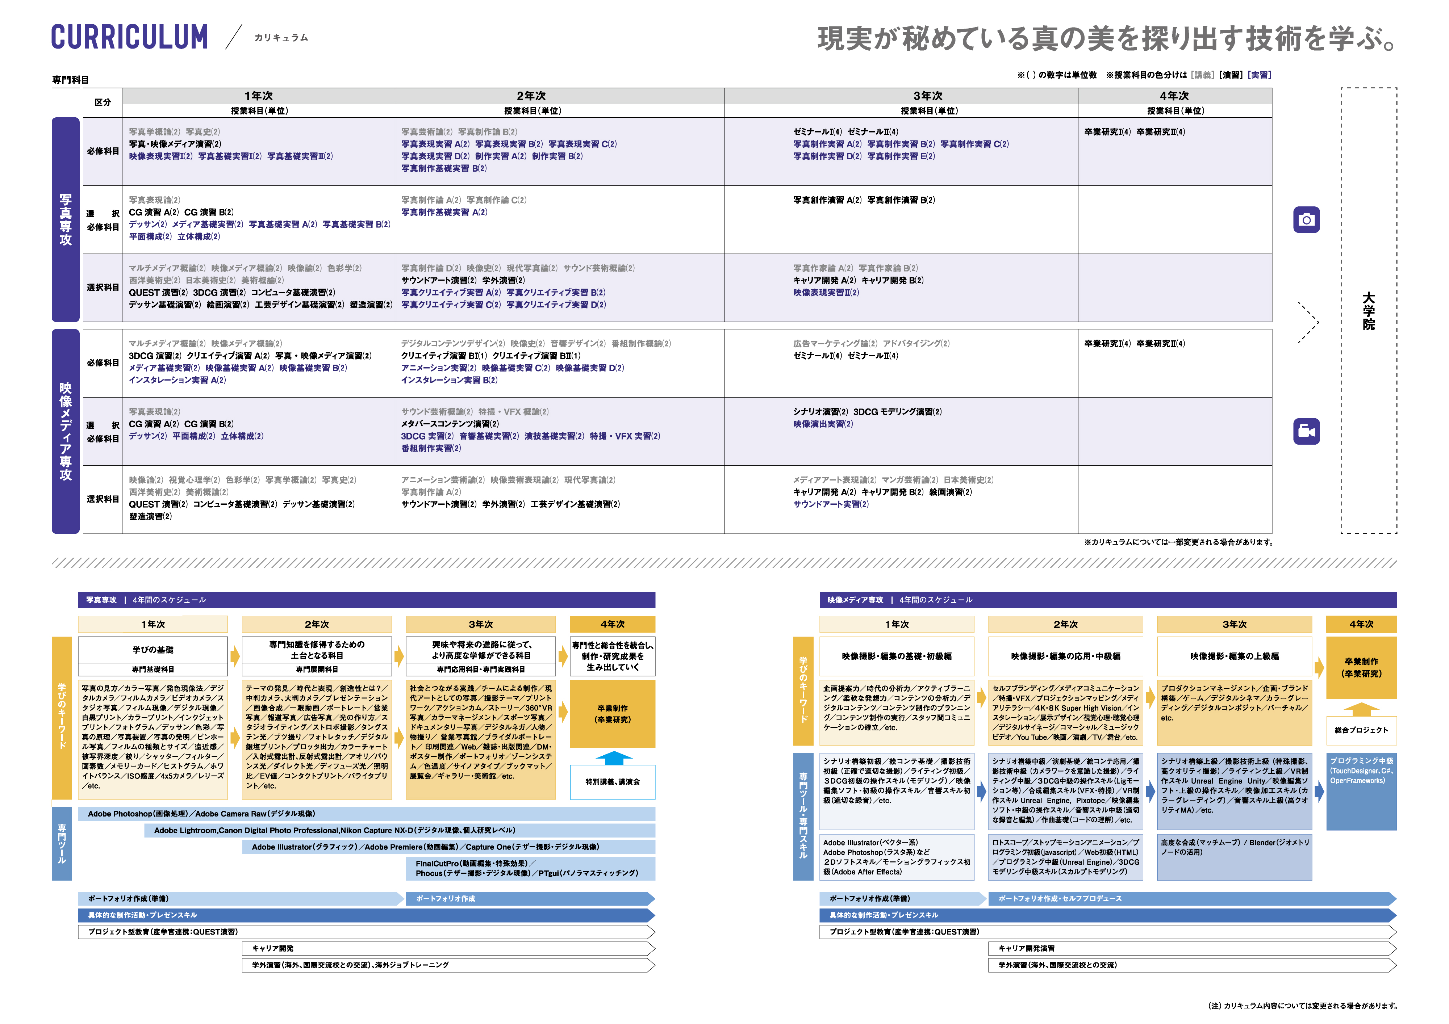Click the 写真専攻 4年間のスケジュール header bar

point(366,600)
